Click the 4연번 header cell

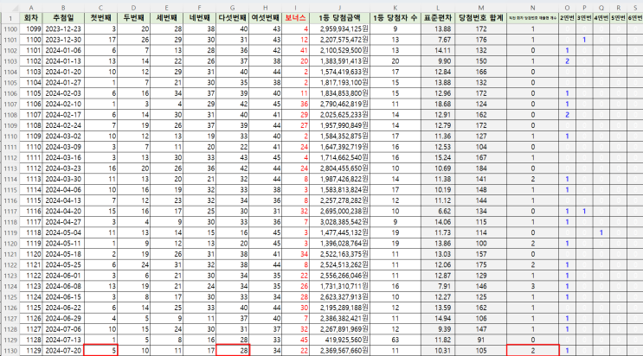[601, 18]
